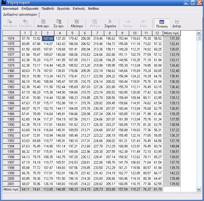Click cell 168,98 in row 1994
Image resolution: width=204 pixels, height=201 pixels.
pyautogui.click(x=123, y=146)
